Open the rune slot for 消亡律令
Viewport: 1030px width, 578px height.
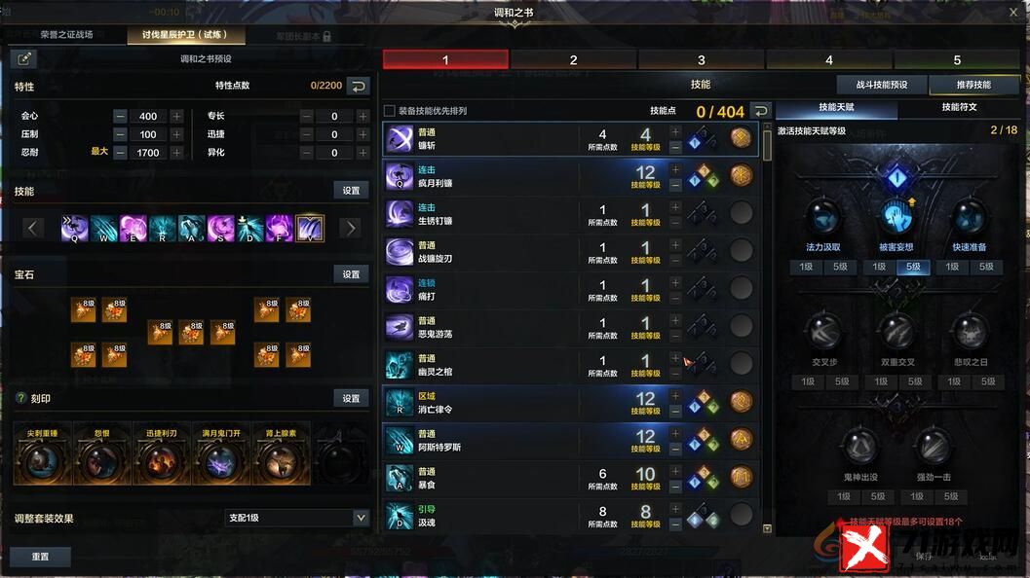741,402
